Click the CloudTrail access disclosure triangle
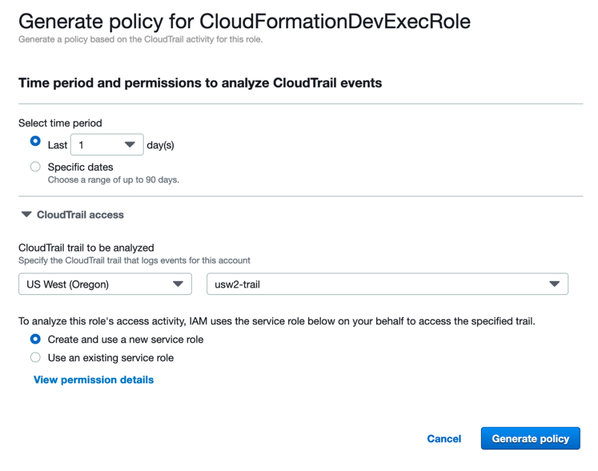Image resolution: width=598 pixels, height=471 pixels. point(26,214)
